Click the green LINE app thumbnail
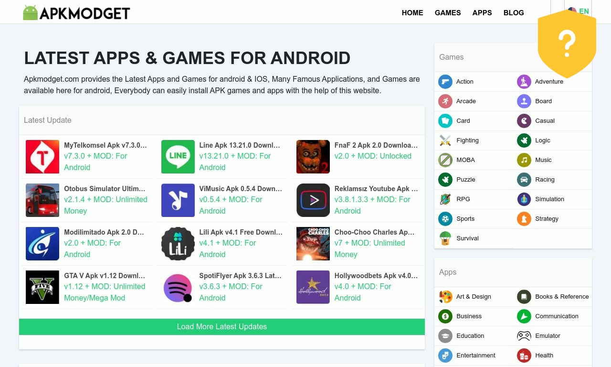Viewport: 611px width, 367px height. [x=178, y=157]
